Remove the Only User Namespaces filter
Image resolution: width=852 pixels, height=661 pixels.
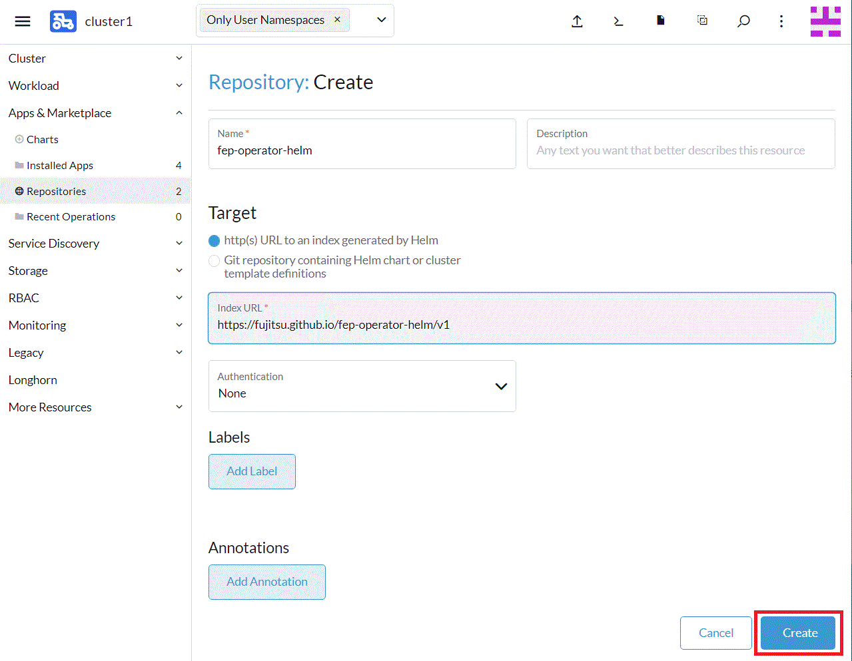[x=337, y=20]
